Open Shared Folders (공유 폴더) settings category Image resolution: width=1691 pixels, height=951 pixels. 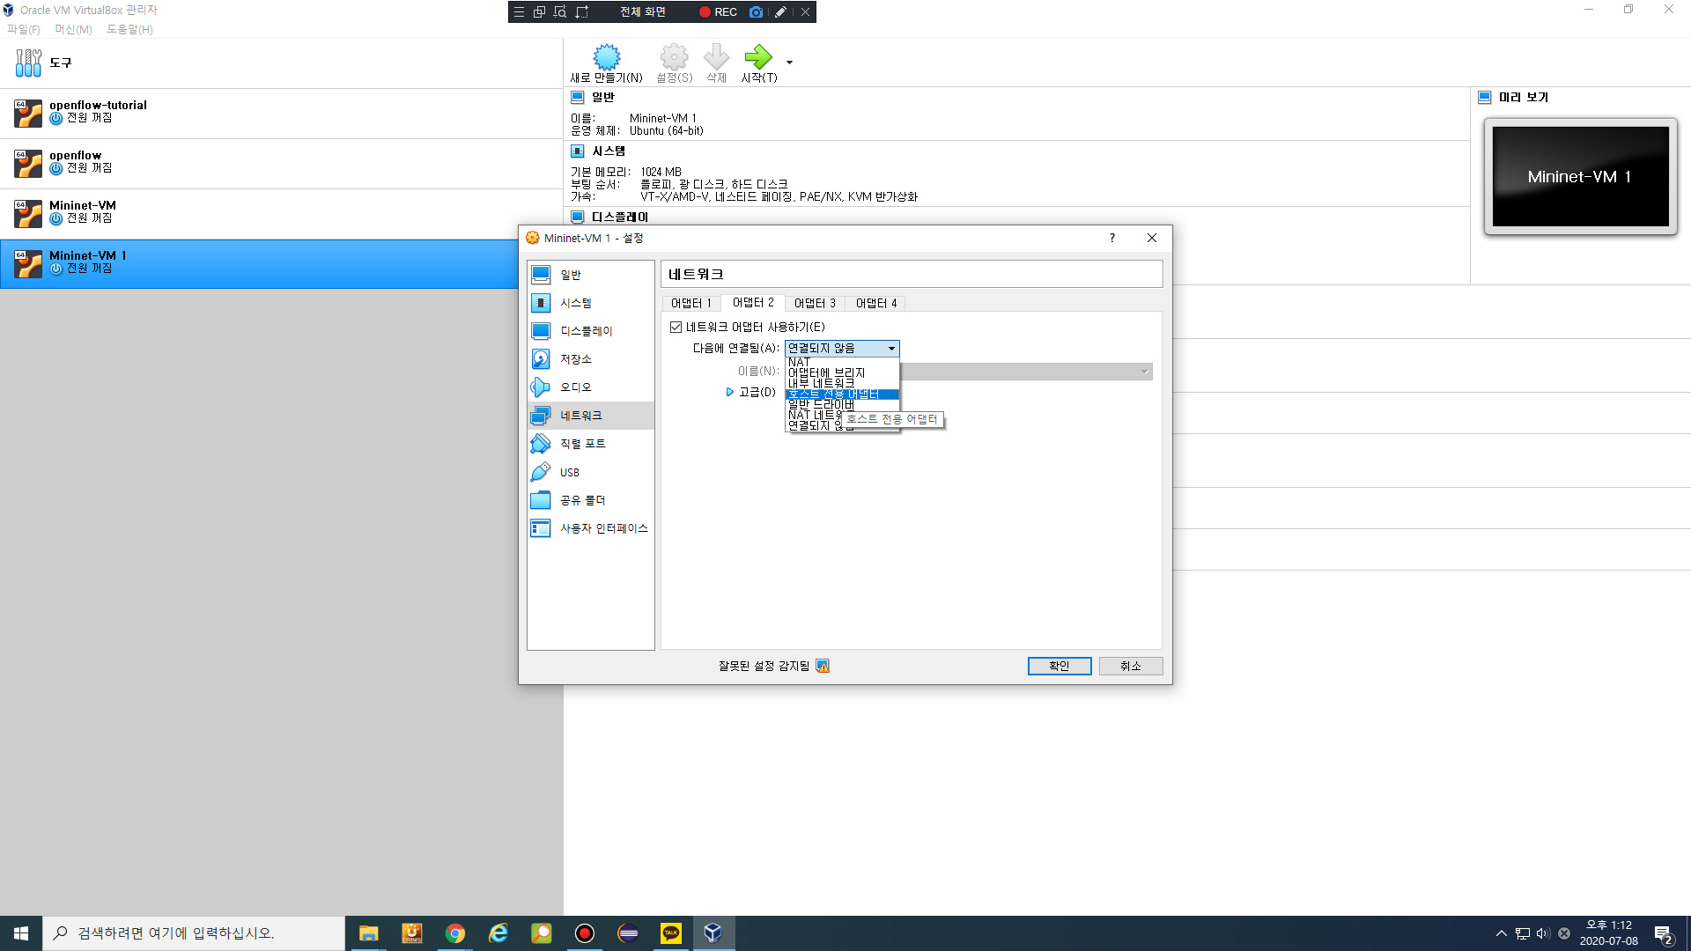pos(591,500)
